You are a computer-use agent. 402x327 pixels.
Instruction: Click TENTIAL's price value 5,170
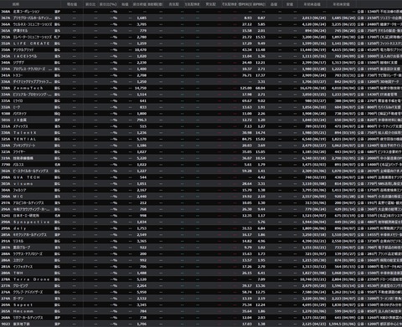coord(142,139)
